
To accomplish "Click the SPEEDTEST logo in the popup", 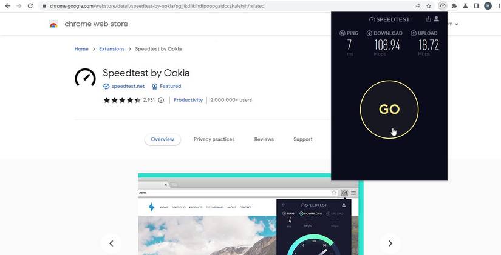I will tap(390, 19).
